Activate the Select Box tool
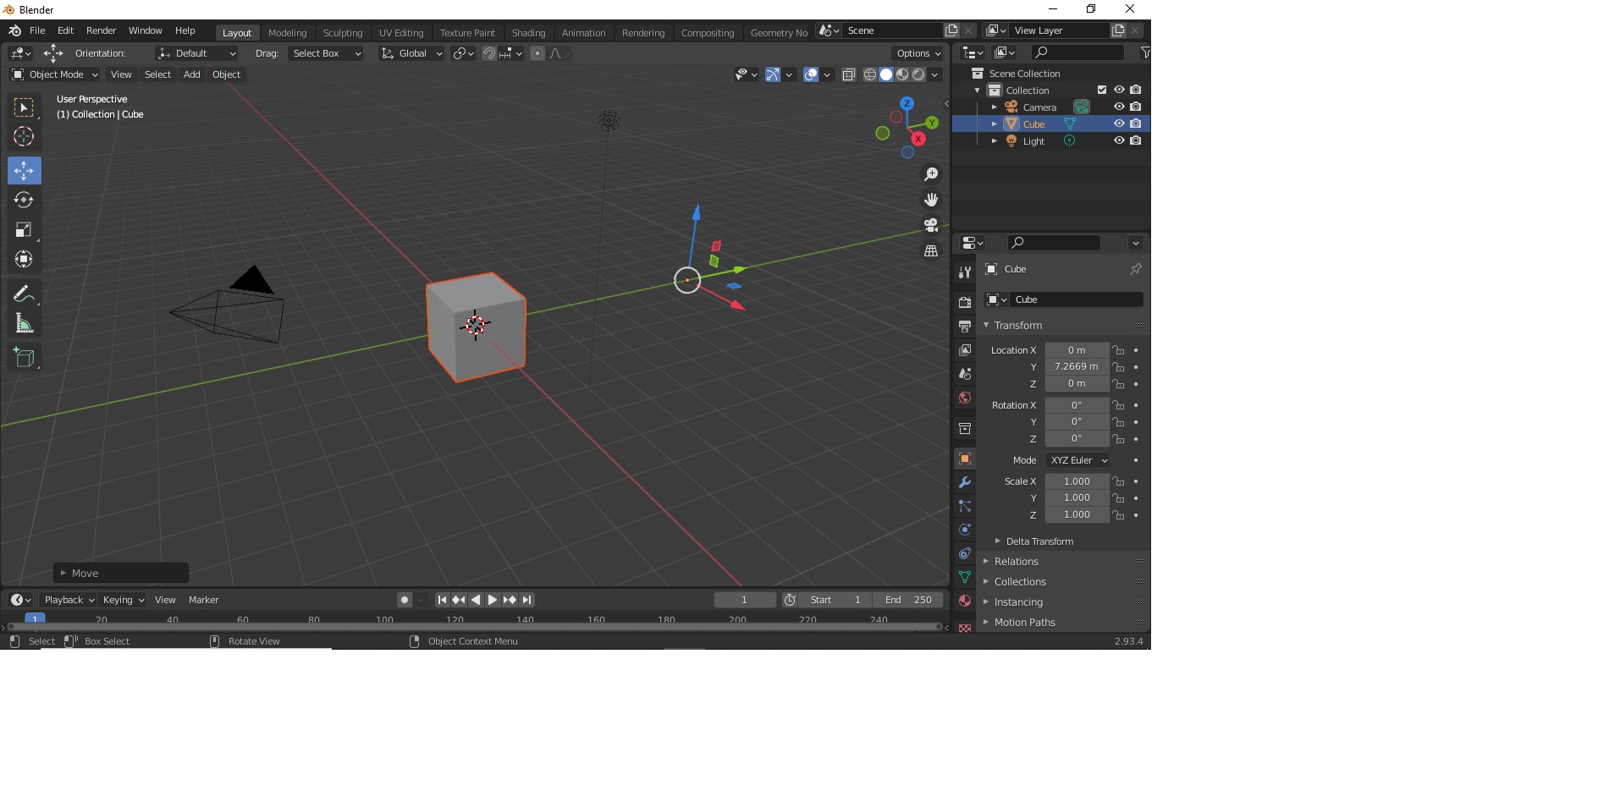The width and height of the screenshot is (1620, 791). (x=24, y=107)
